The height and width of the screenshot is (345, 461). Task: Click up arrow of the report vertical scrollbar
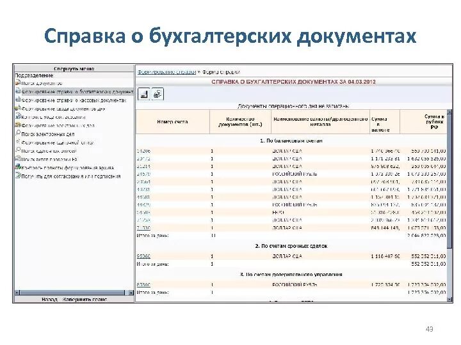[449, 112]
